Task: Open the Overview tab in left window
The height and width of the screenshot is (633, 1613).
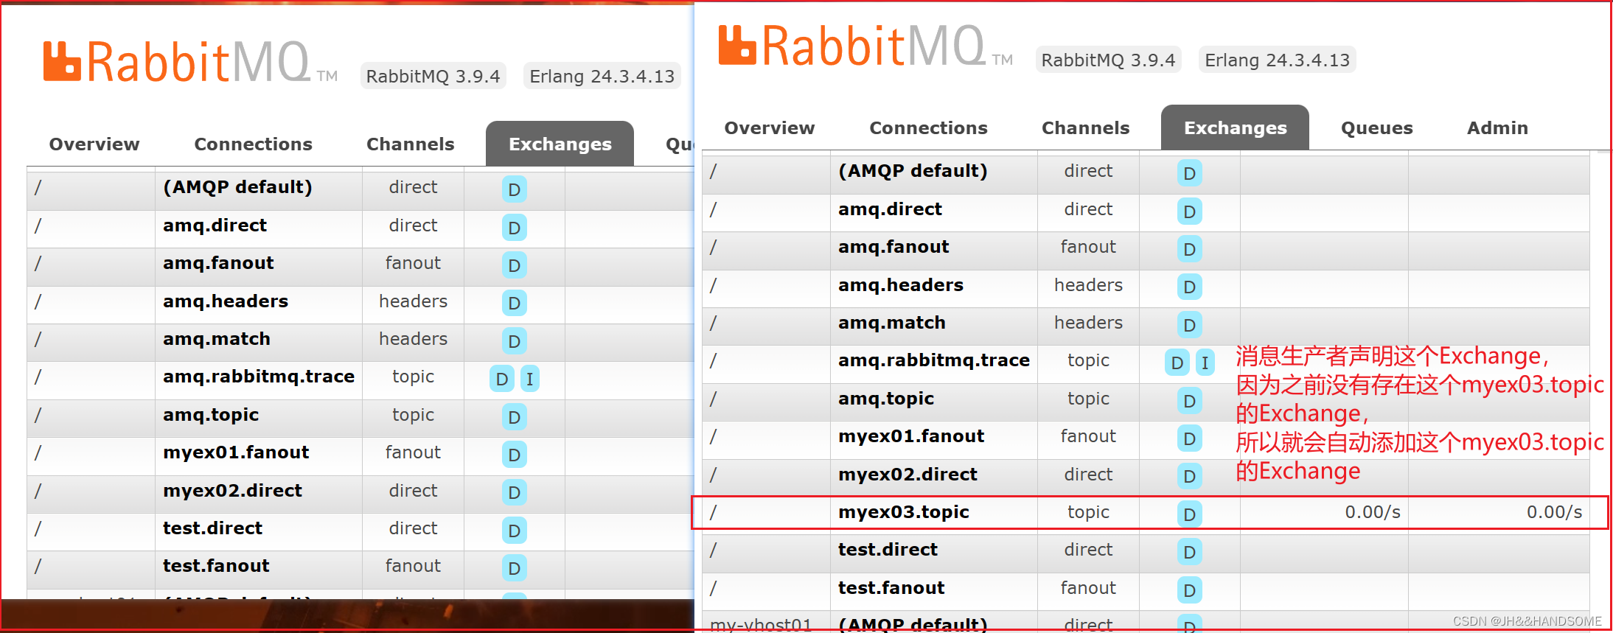Action: pos(94,144)
